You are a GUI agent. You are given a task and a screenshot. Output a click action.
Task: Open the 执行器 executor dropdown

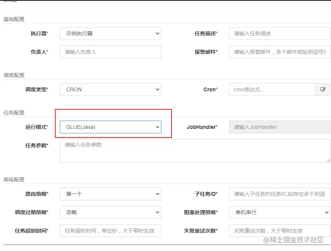tap(110, 33)
